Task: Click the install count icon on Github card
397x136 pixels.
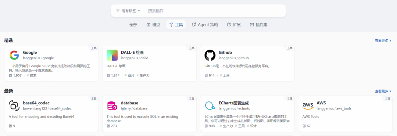Action: [206, 75]
